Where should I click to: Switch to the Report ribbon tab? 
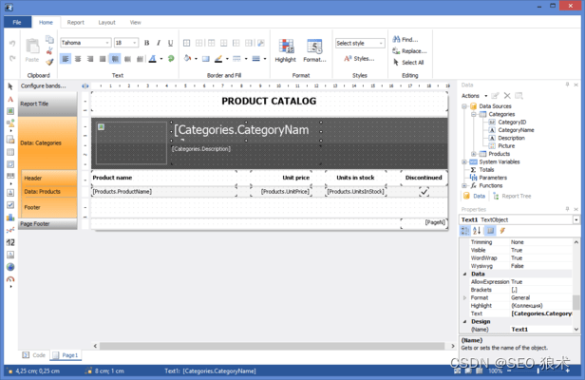click(75, 23)
